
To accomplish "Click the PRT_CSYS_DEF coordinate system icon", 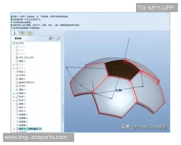I will click(17, 57).
